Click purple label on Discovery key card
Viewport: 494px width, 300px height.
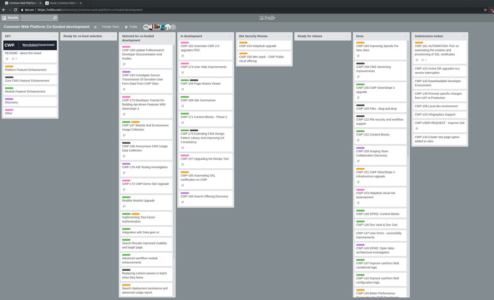[x=9, y=99]
